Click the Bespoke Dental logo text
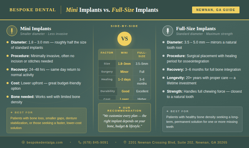Screen dimensions: 249x148 (33, 10)
